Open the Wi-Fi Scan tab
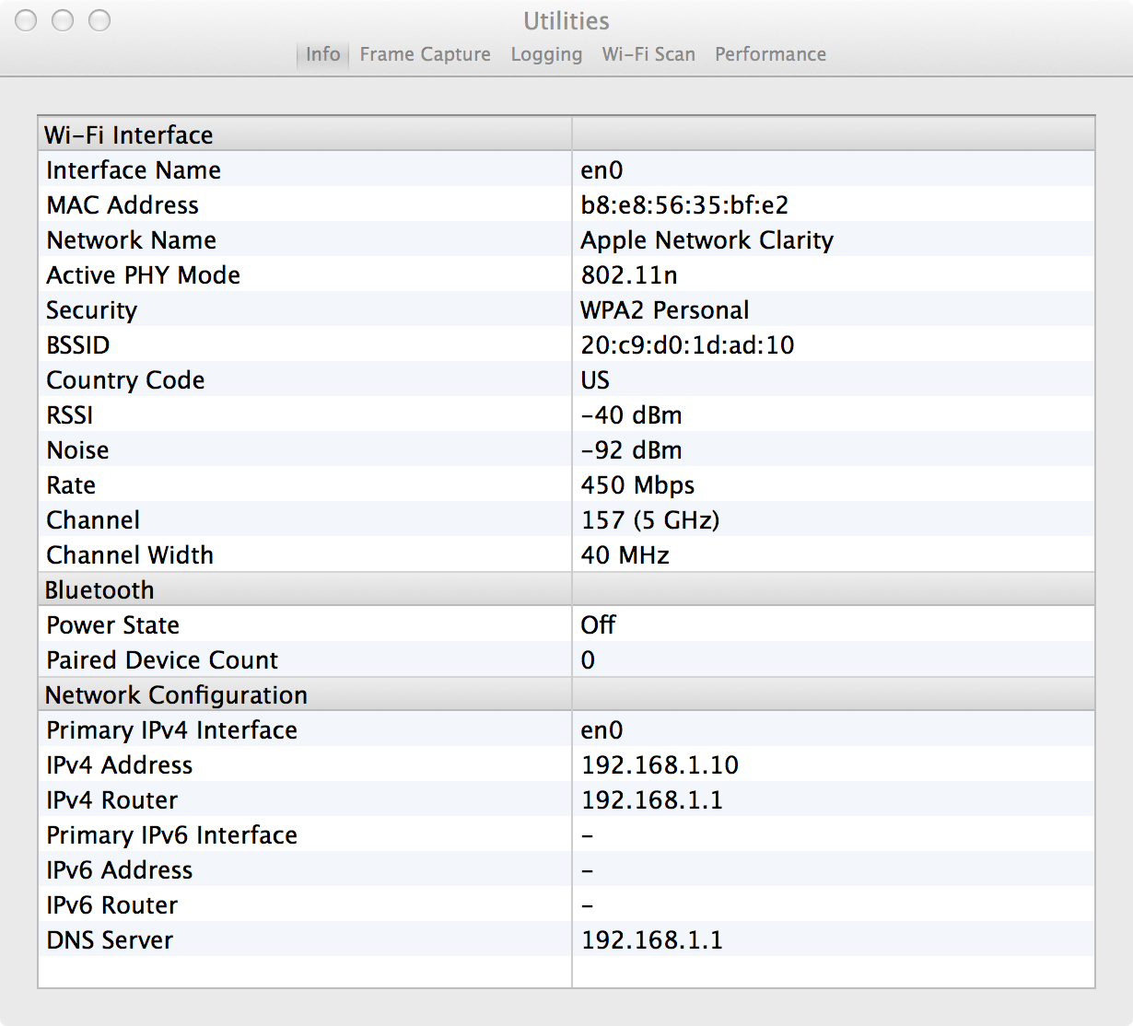This screenshot has height=1026, width=1133. pyautogui.click(x=648, y=54)
